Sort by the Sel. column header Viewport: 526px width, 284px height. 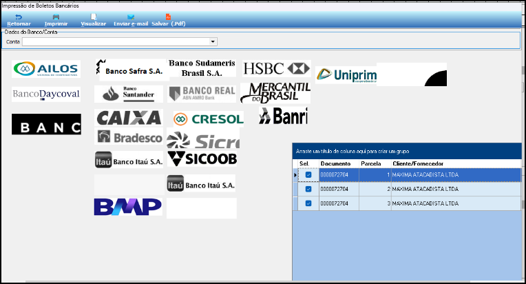(x=308, y=164)
